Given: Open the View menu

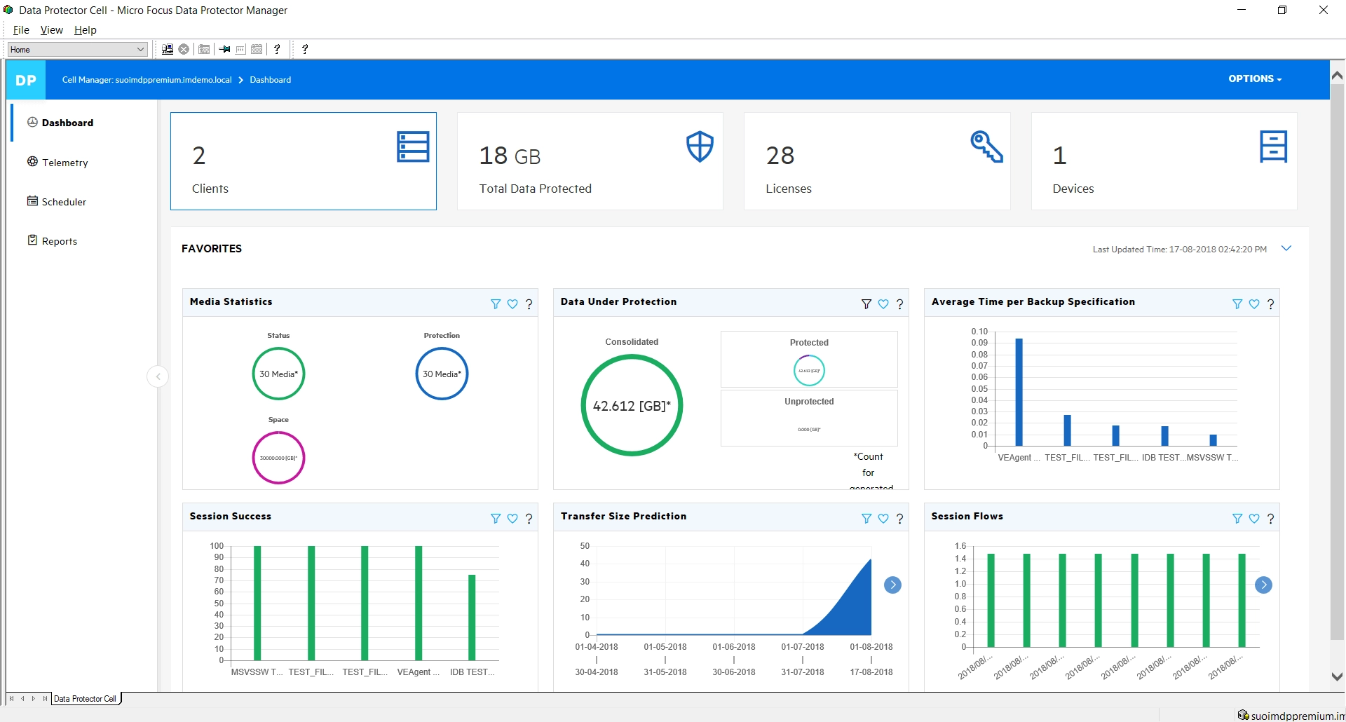Looking at the screenshot, I should pyautogui.click(x=51, y=30).
